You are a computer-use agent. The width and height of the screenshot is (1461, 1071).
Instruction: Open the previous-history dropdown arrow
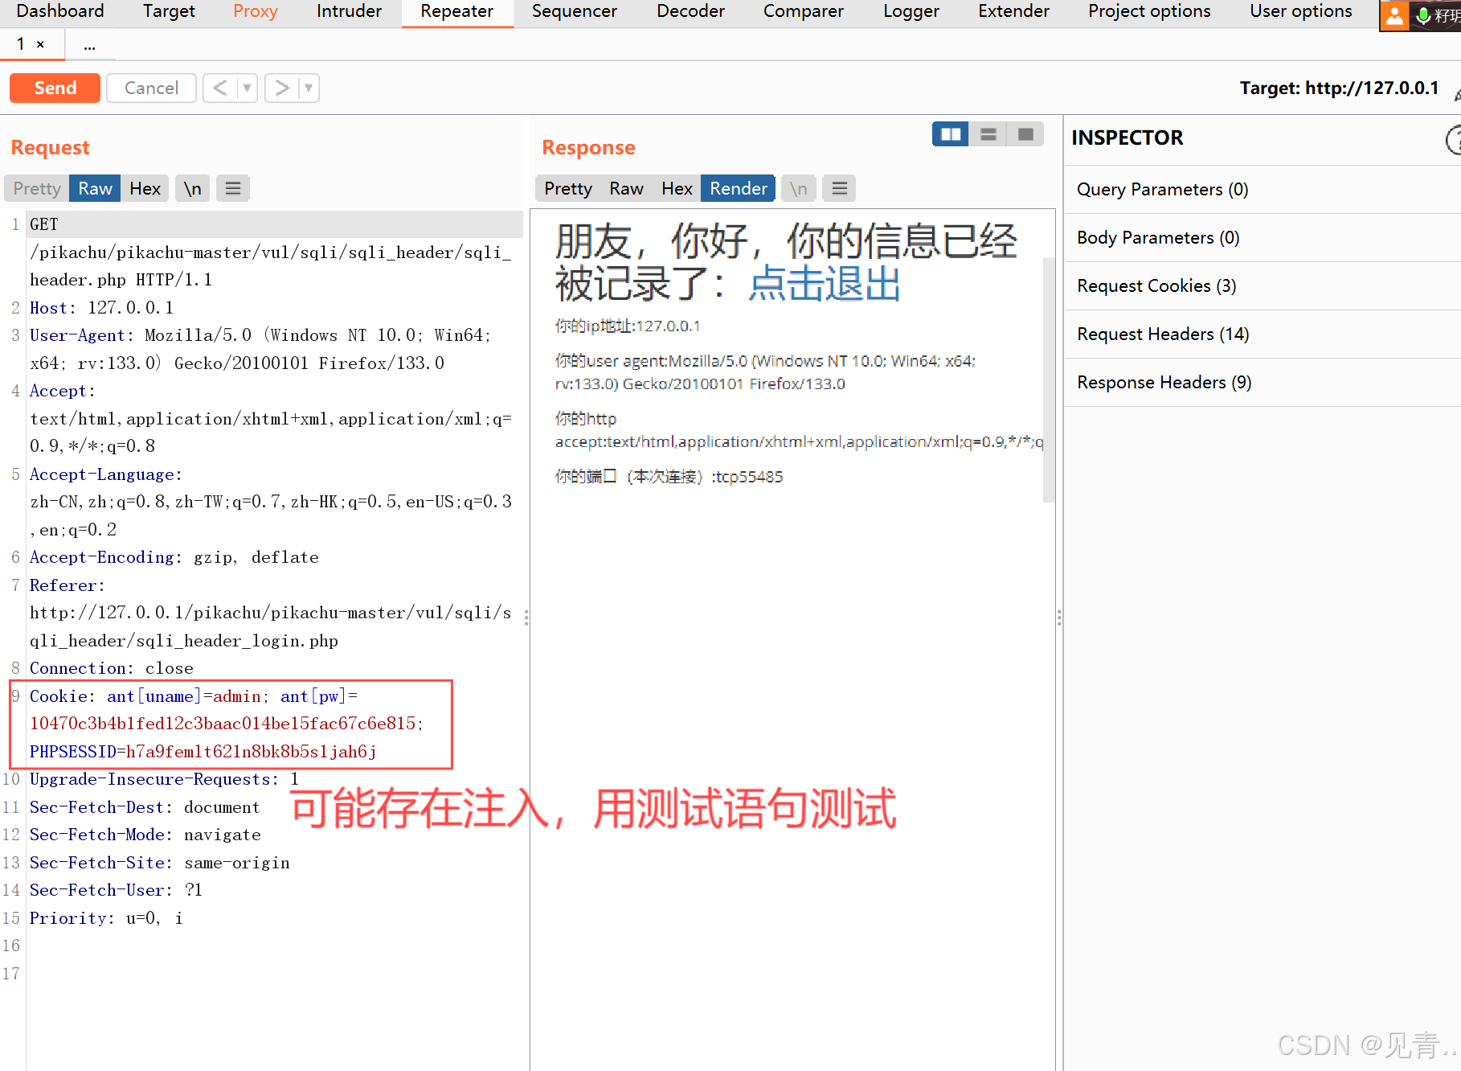[248, 88]
